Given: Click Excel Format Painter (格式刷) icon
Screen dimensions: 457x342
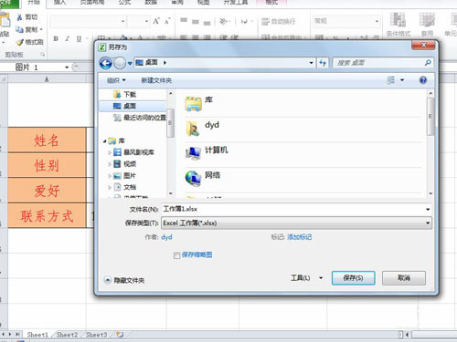Looking at the screenshot, I should coord(20,42).
